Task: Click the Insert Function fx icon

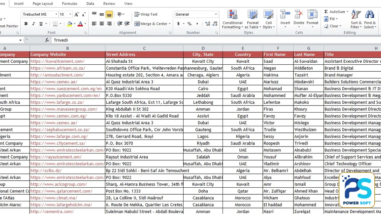Action: coord(47,40)
